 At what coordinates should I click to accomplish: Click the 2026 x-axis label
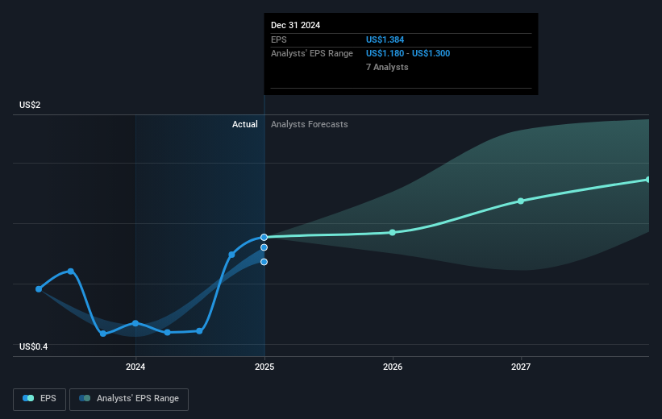(393, 367)
